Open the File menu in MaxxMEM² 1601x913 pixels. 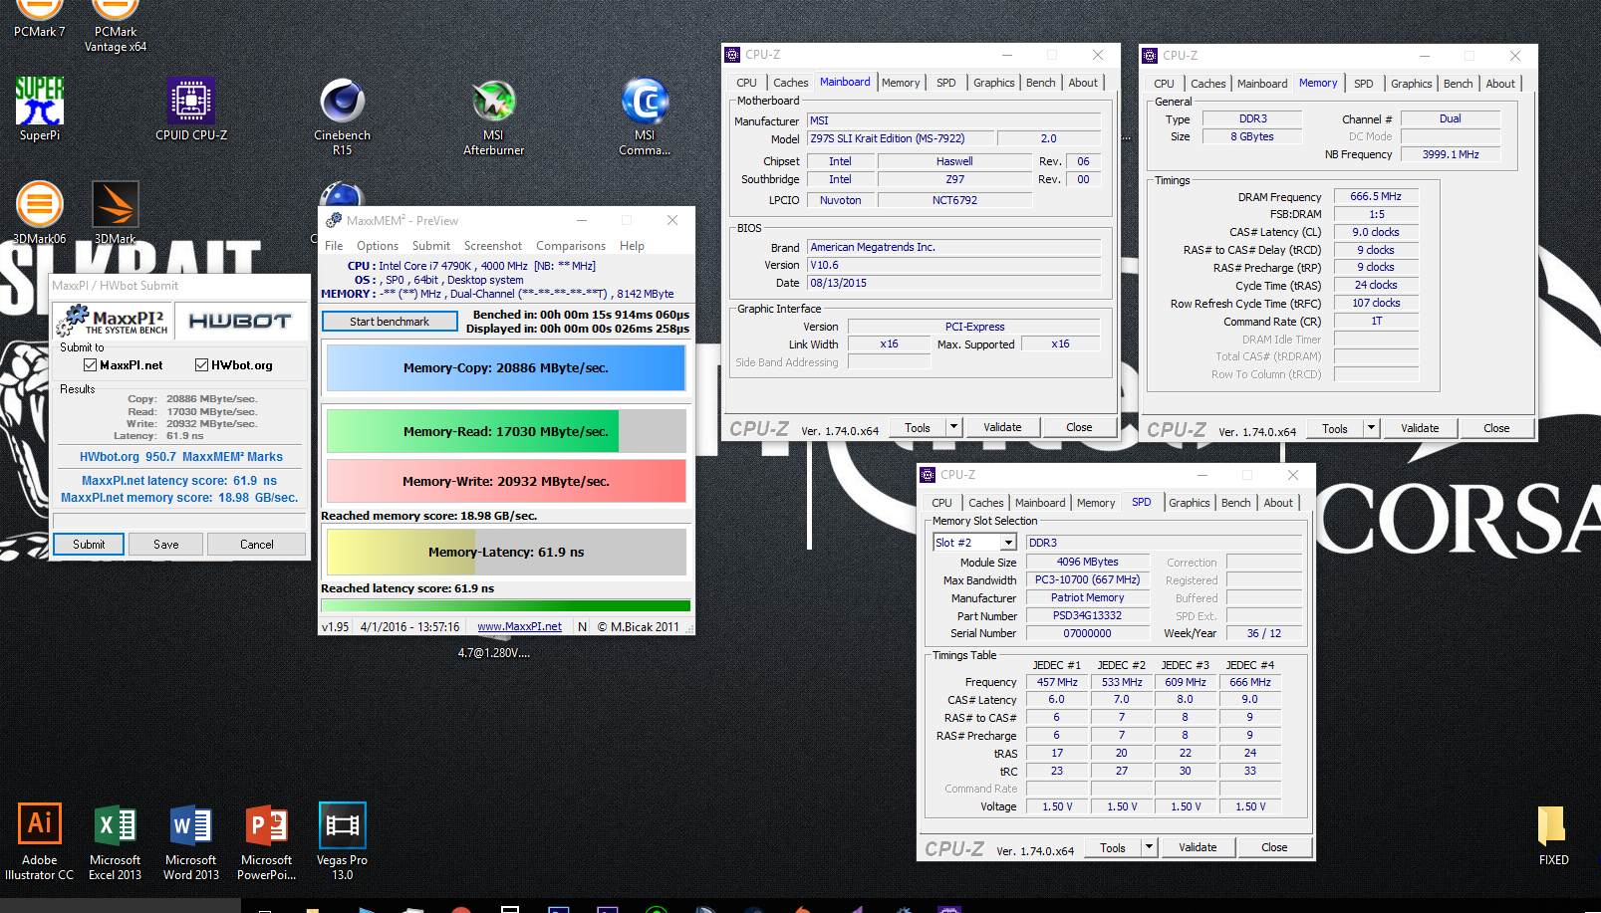tap(334, 246)
